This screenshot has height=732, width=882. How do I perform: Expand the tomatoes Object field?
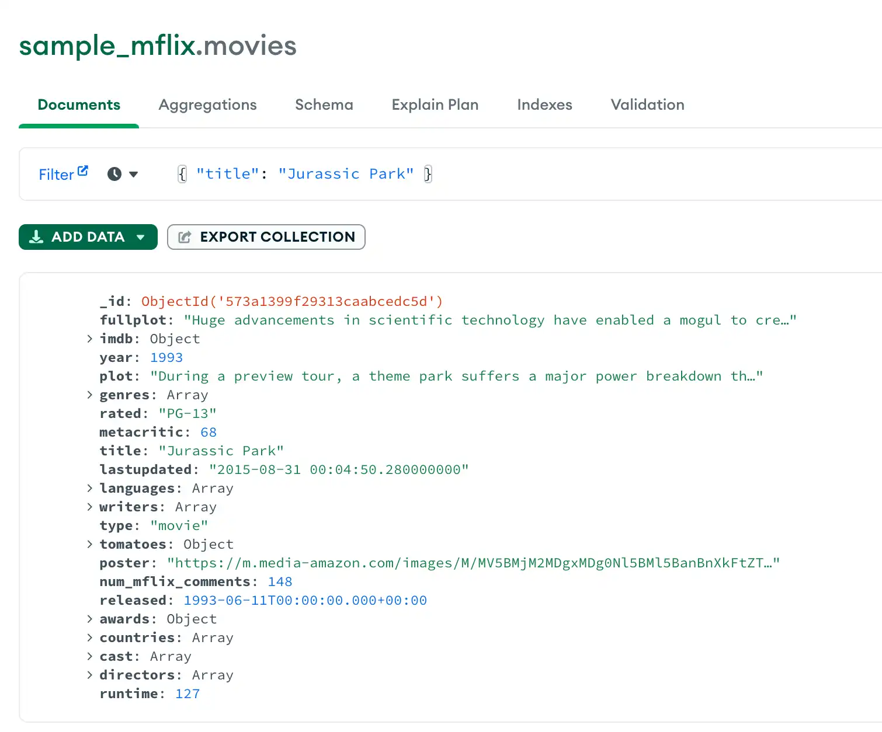[89, 544]
